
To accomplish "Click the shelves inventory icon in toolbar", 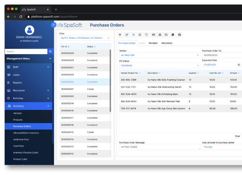I will pos(166,35).
